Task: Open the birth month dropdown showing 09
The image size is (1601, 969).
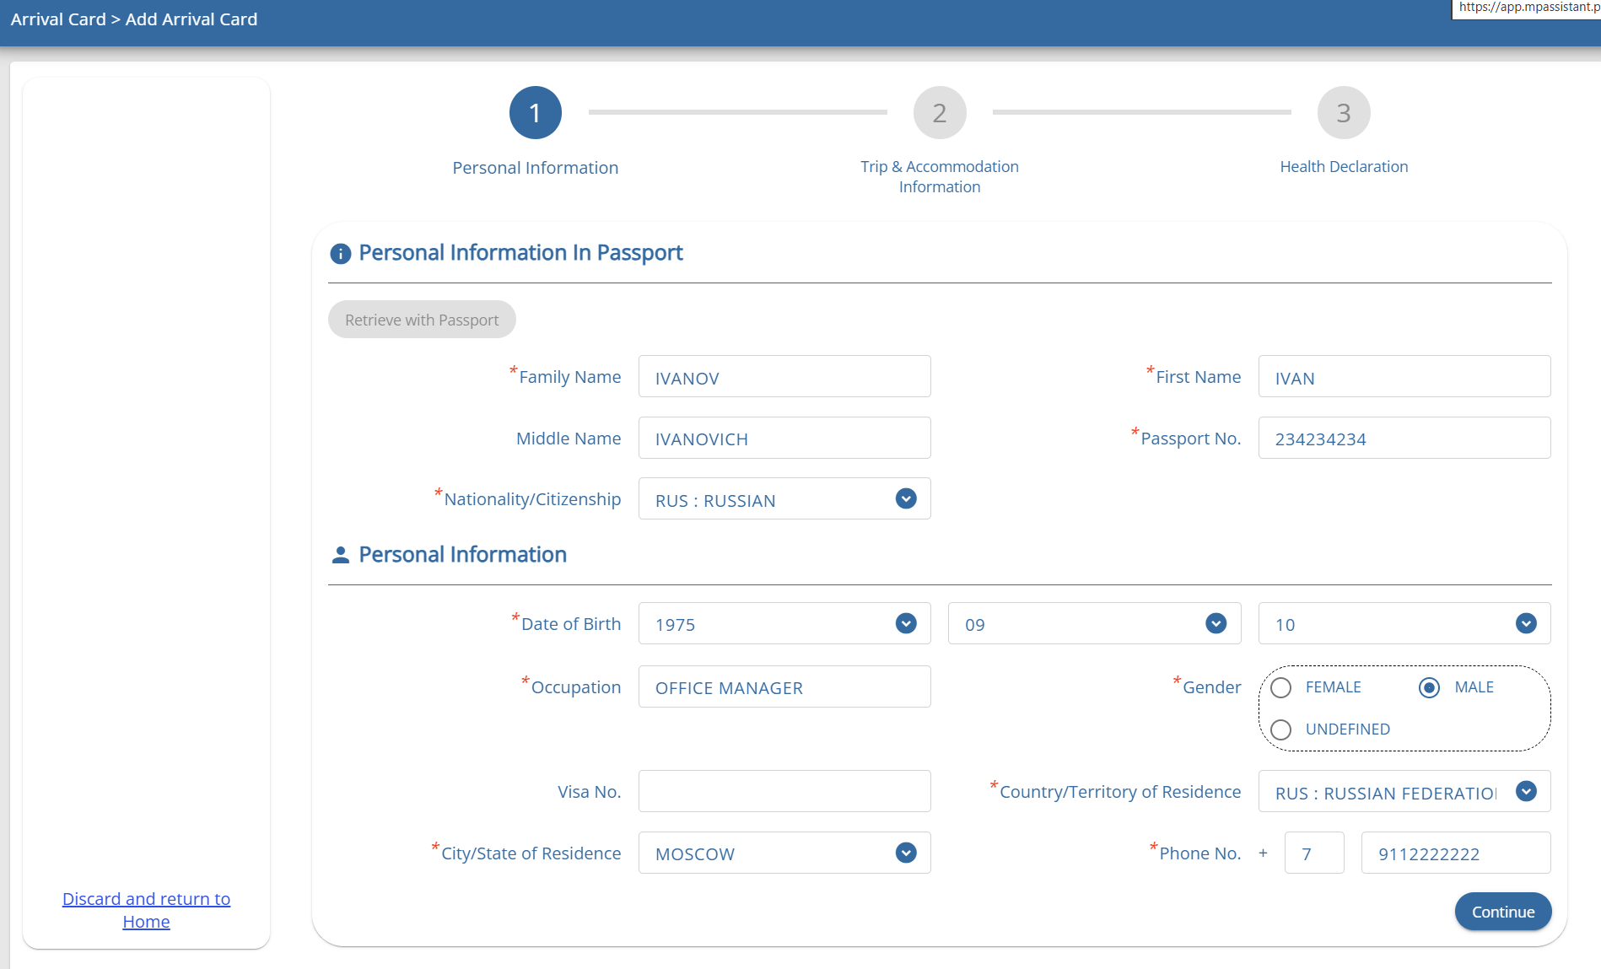Action: (1216, 624)
